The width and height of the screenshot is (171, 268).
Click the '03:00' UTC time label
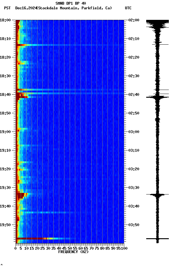(134, 132)
